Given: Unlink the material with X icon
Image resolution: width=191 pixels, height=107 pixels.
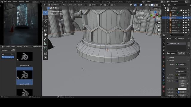Looking at the screenshot, I should coord(184,53).
